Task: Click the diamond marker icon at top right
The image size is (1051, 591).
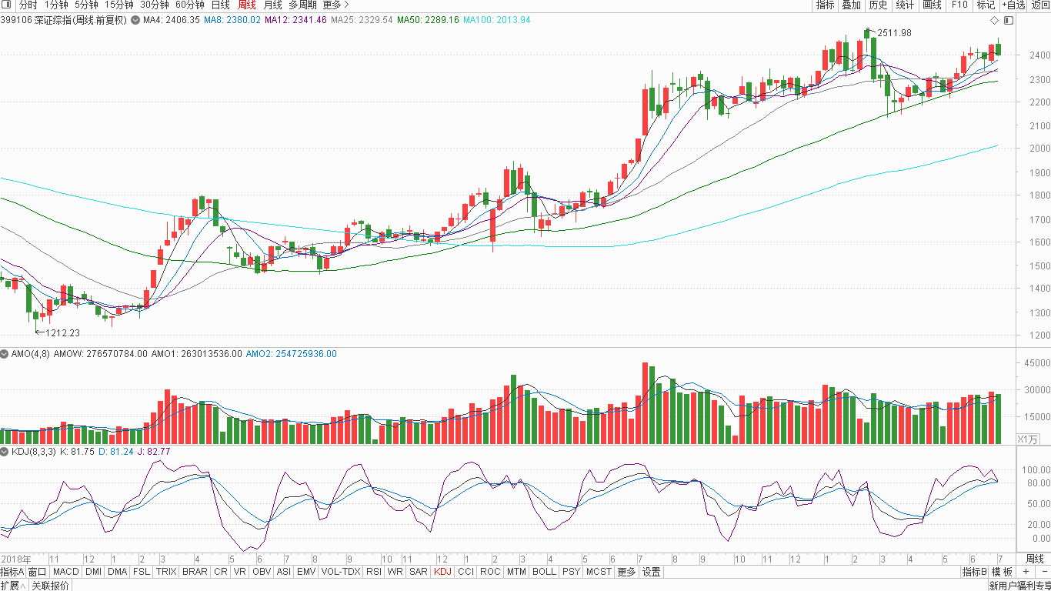Action: (993, 20)
